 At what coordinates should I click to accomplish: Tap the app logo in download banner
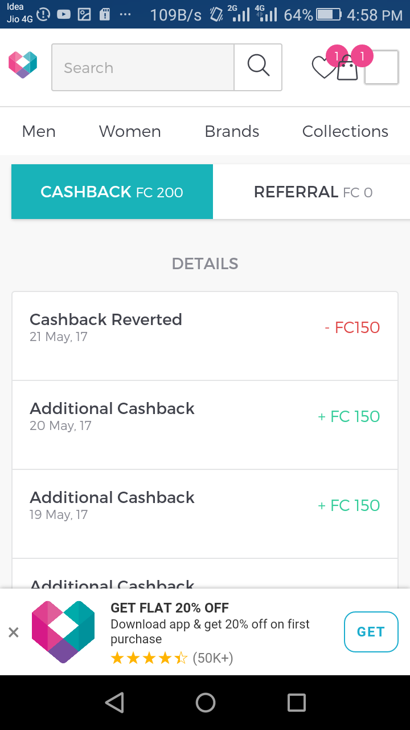63,632
